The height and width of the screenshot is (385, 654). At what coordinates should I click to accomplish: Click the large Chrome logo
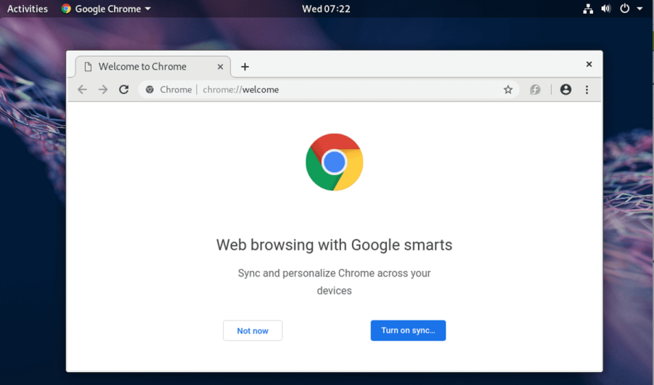click(x=334, y=162)
